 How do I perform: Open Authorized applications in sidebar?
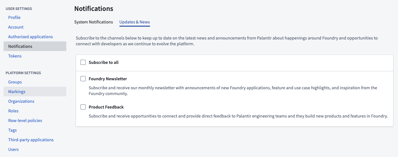[31, 37]
